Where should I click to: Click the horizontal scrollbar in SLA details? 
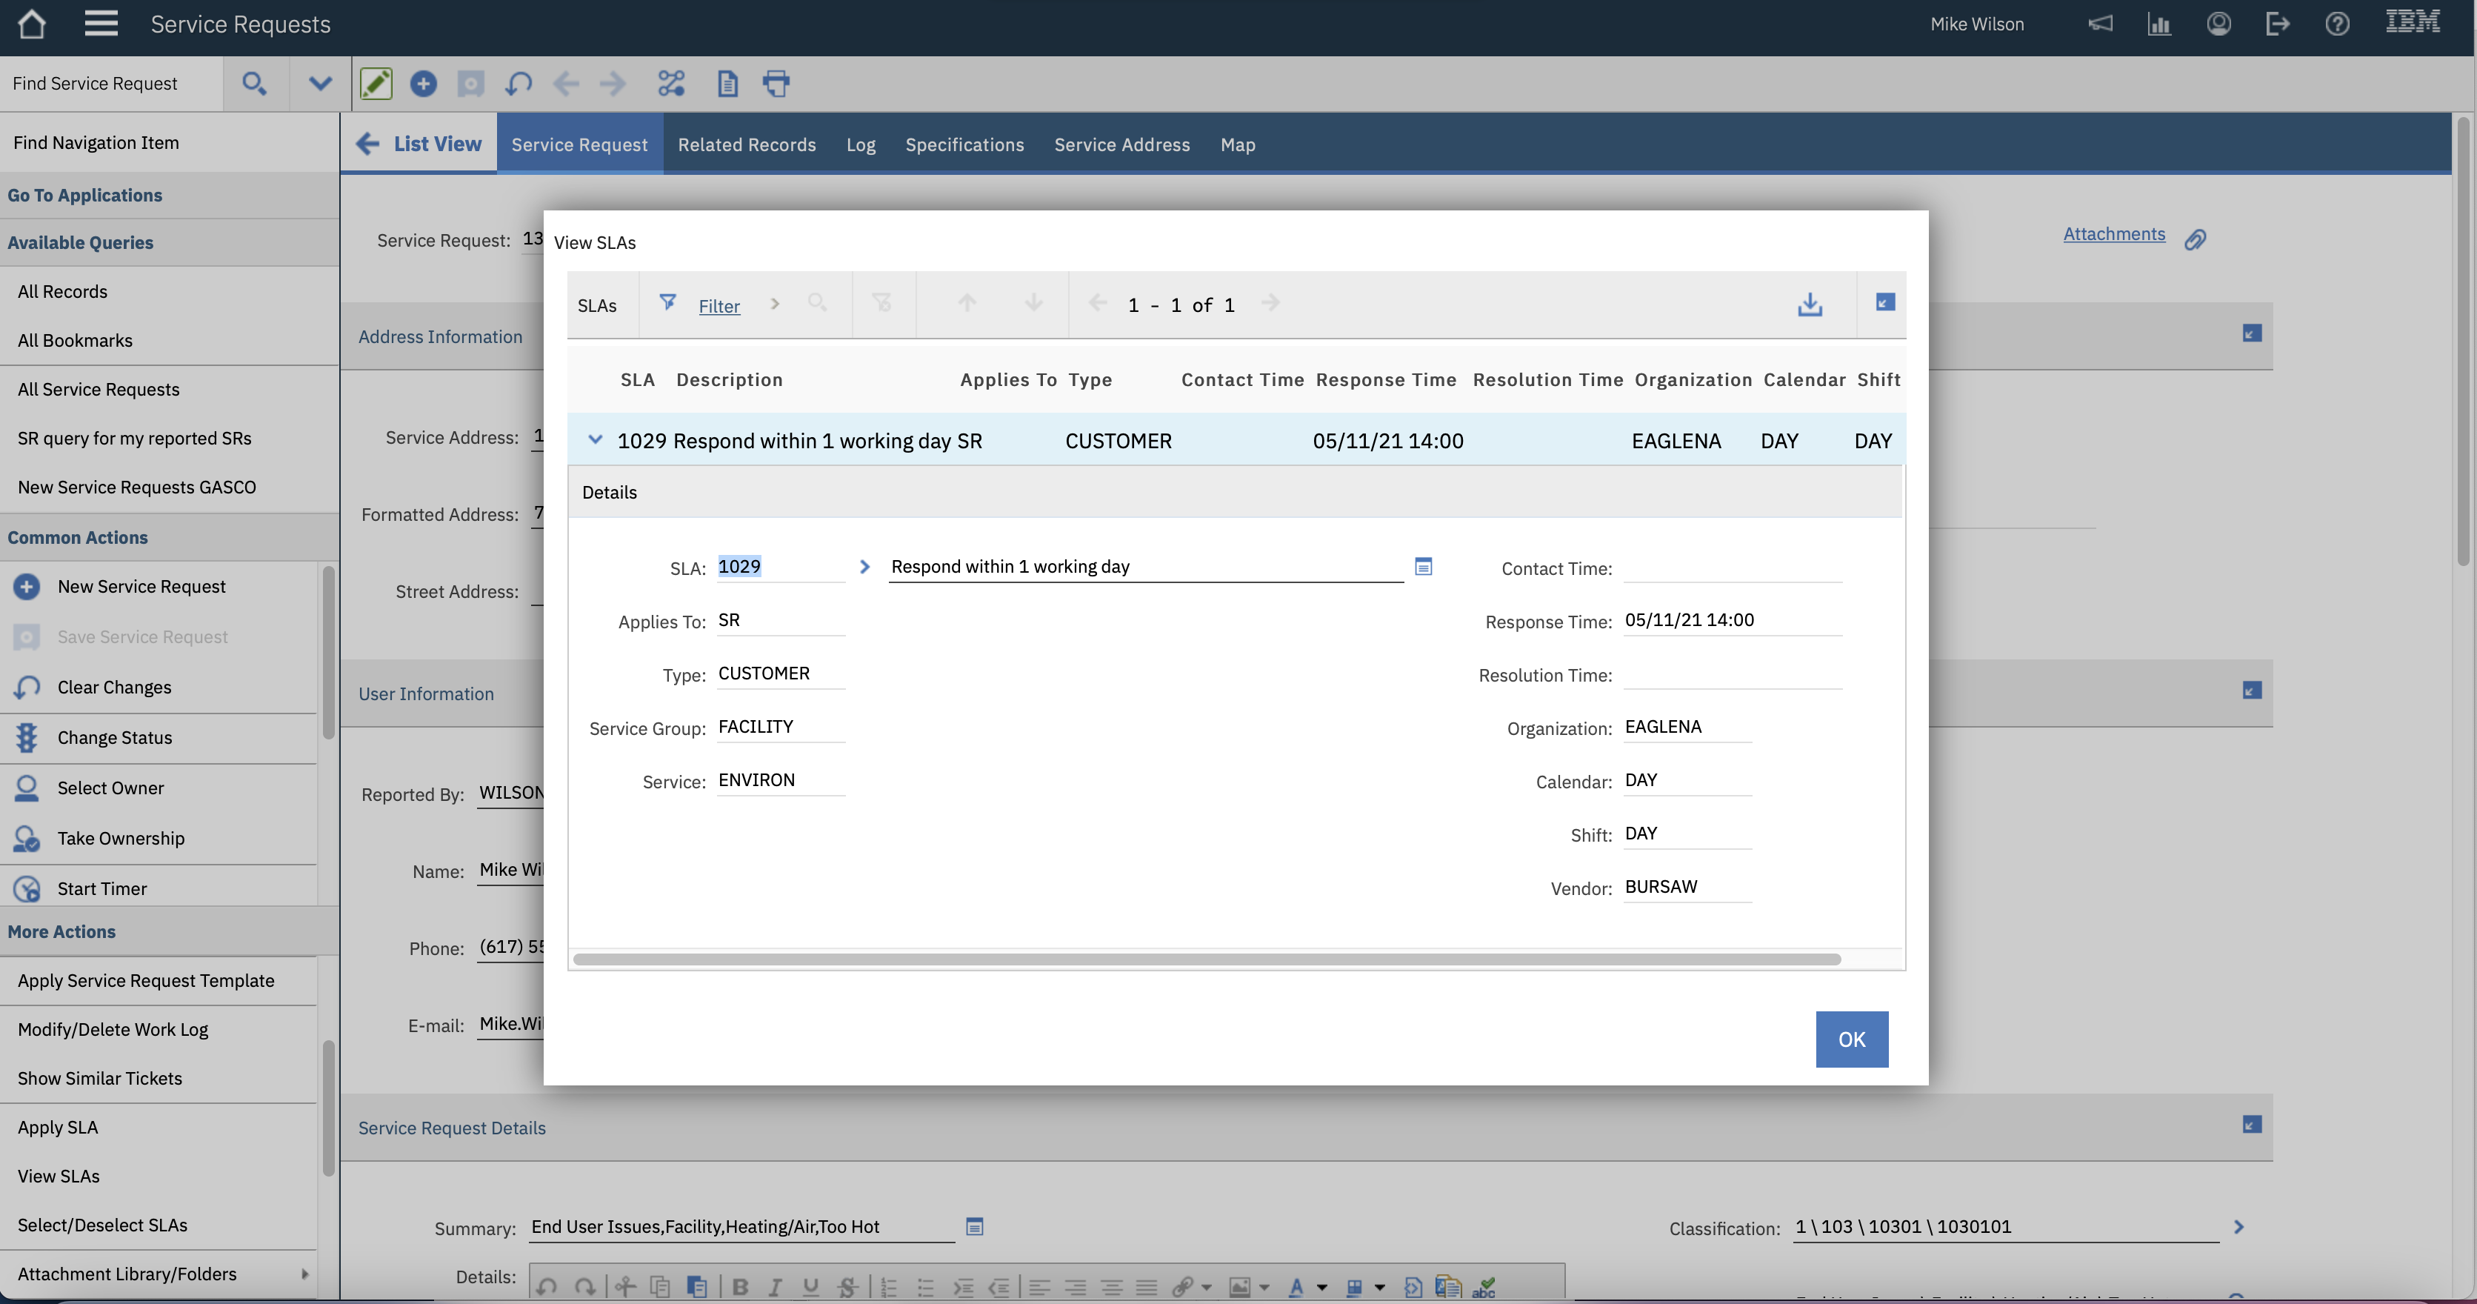[x=1206, y=959]
